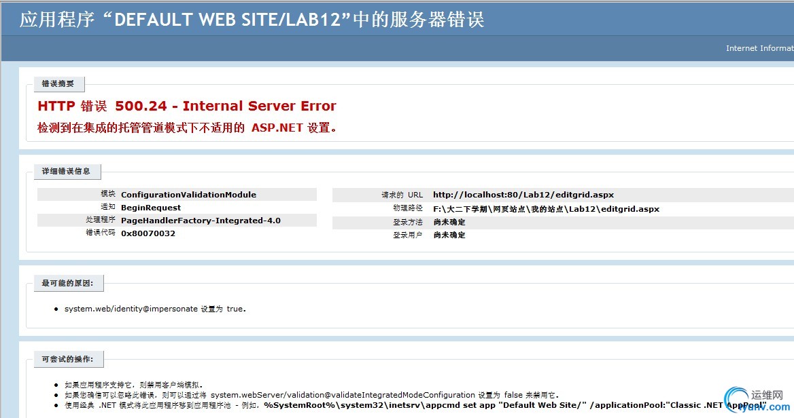Select the 模块 field label
Image resolution: width=794 pixels, height=418 pixels.
[x=108, y=194]
